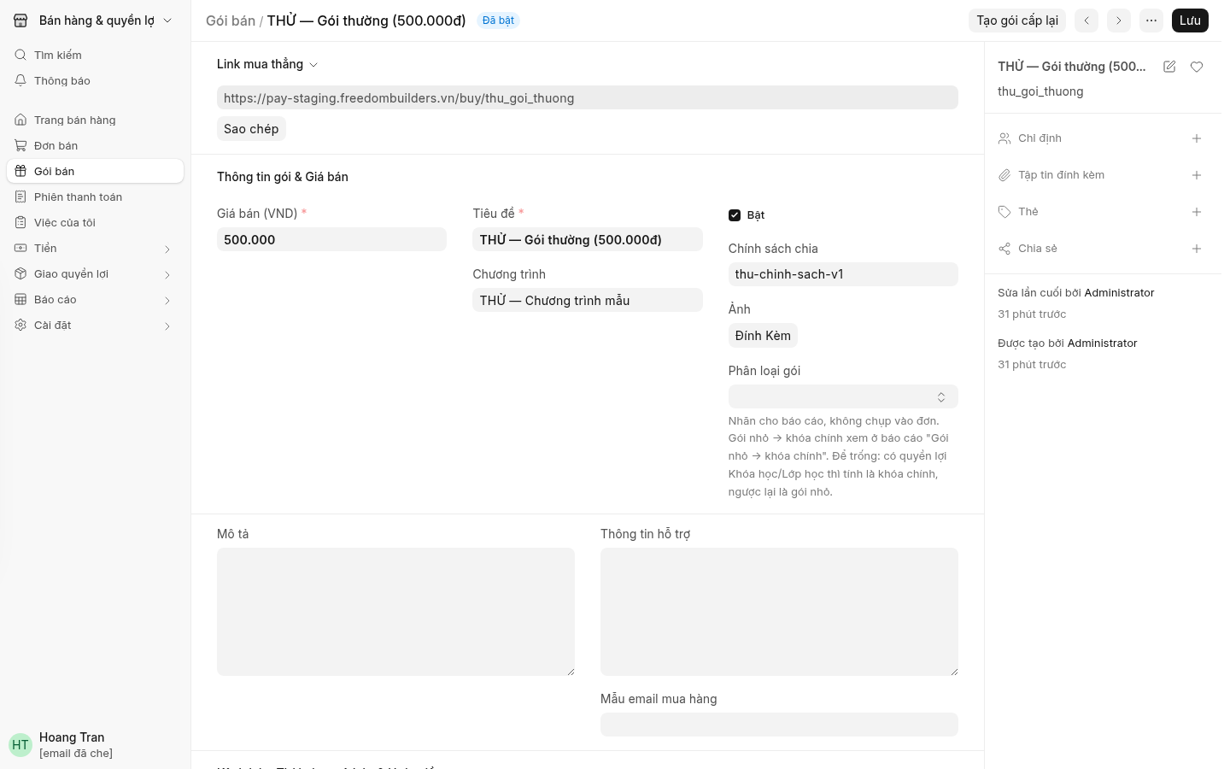Go to next record arrow
1230x769 pixels.
pyautogui.click(x=1119, y=21)
